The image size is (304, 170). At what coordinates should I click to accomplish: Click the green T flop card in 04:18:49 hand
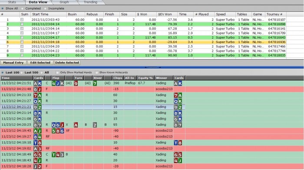53,154
